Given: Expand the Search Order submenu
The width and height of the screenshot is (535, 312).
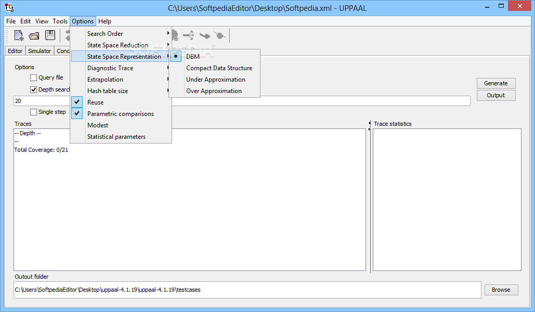Looking at the screenshot, I should (x=121, y=33).
